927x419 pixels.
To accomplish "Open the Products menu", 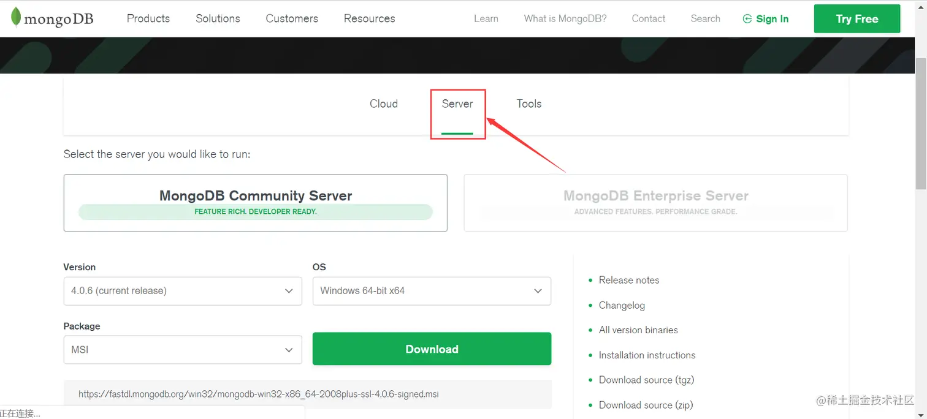I will click(x=148, y=18).
